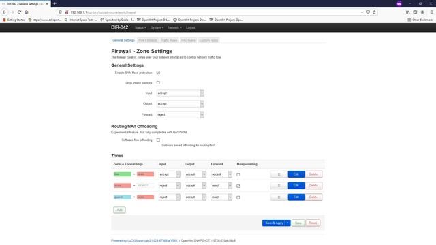Click the purple private browsing mask icon

coord(399,4)
